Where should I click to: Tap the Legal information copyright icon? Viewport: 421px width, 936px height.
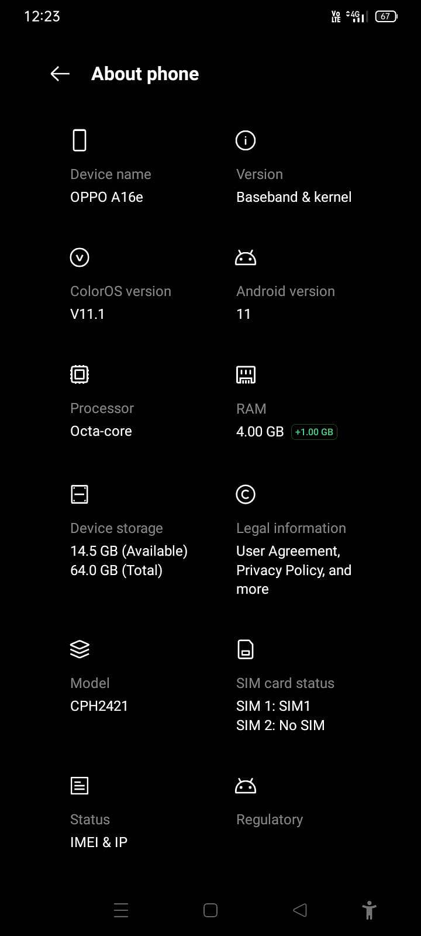[246, 494]
